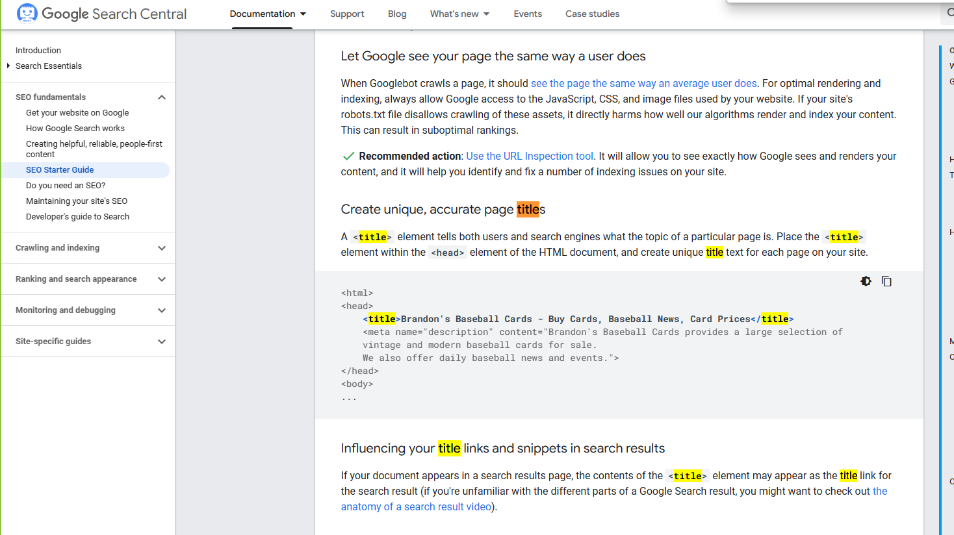The height and width of the screenshot is (535, 954).
Task: Expand the Search Essentials arrow
Action: coord(8,66)
